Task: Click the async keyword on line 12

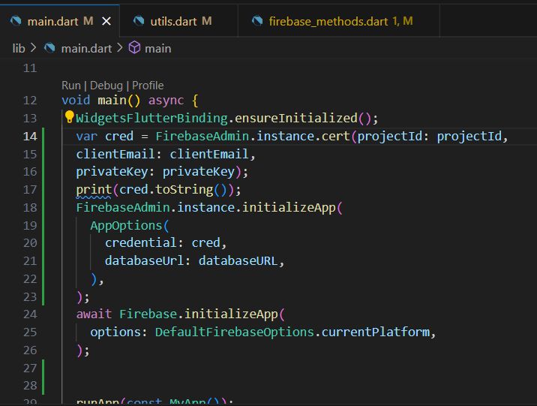Action: point(166,101)
